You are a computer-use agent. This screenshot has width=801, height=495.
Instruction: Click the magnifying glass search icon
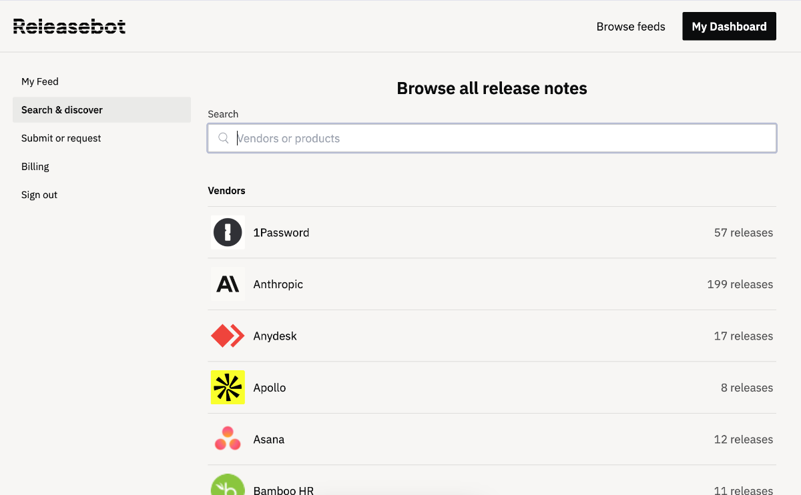tap(224, 139)
